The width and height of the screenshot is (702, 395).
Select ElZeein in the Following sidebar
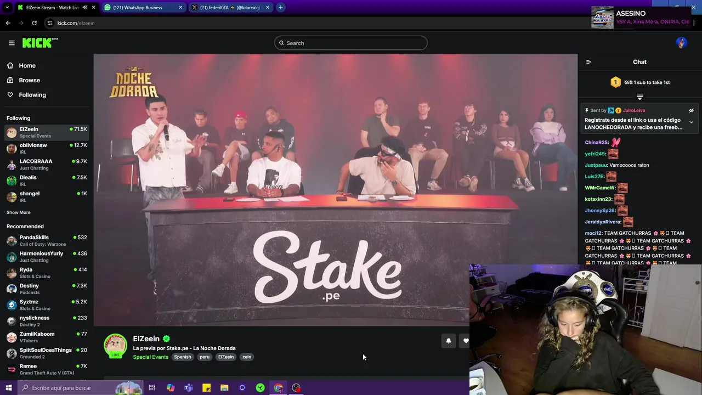coord(47,132)
